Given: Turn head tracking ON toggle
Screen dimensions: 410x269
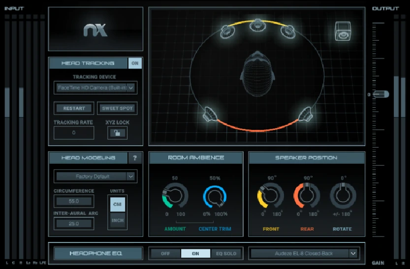Looking at the screenshot, I should (135, 63).
